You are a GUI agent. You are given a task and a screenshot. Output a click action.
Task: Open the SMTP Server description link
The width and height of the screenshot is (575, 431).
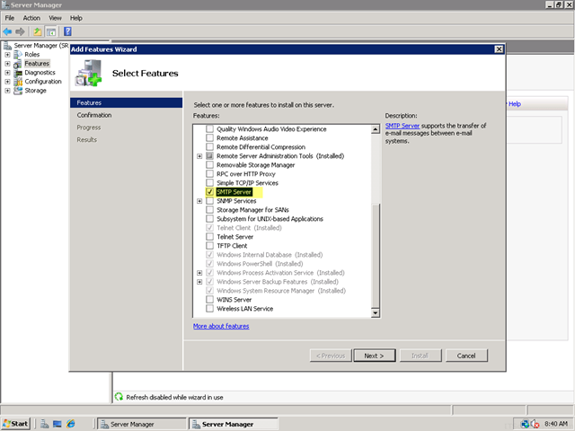[x=402, y=126]
